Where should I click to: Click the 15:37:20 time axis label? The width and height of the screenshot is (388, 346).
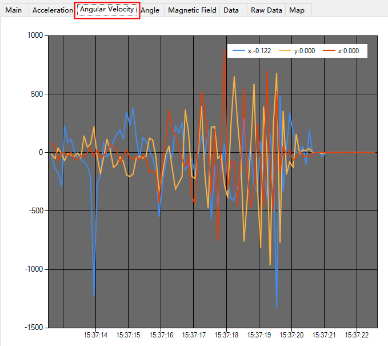(x=291, y=335)
